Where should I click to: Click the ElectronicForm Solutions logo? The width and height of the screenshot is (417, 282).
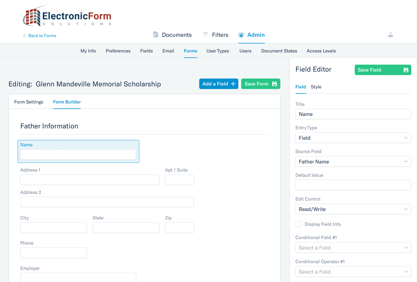pyautogui.click(x=67, y=16)
